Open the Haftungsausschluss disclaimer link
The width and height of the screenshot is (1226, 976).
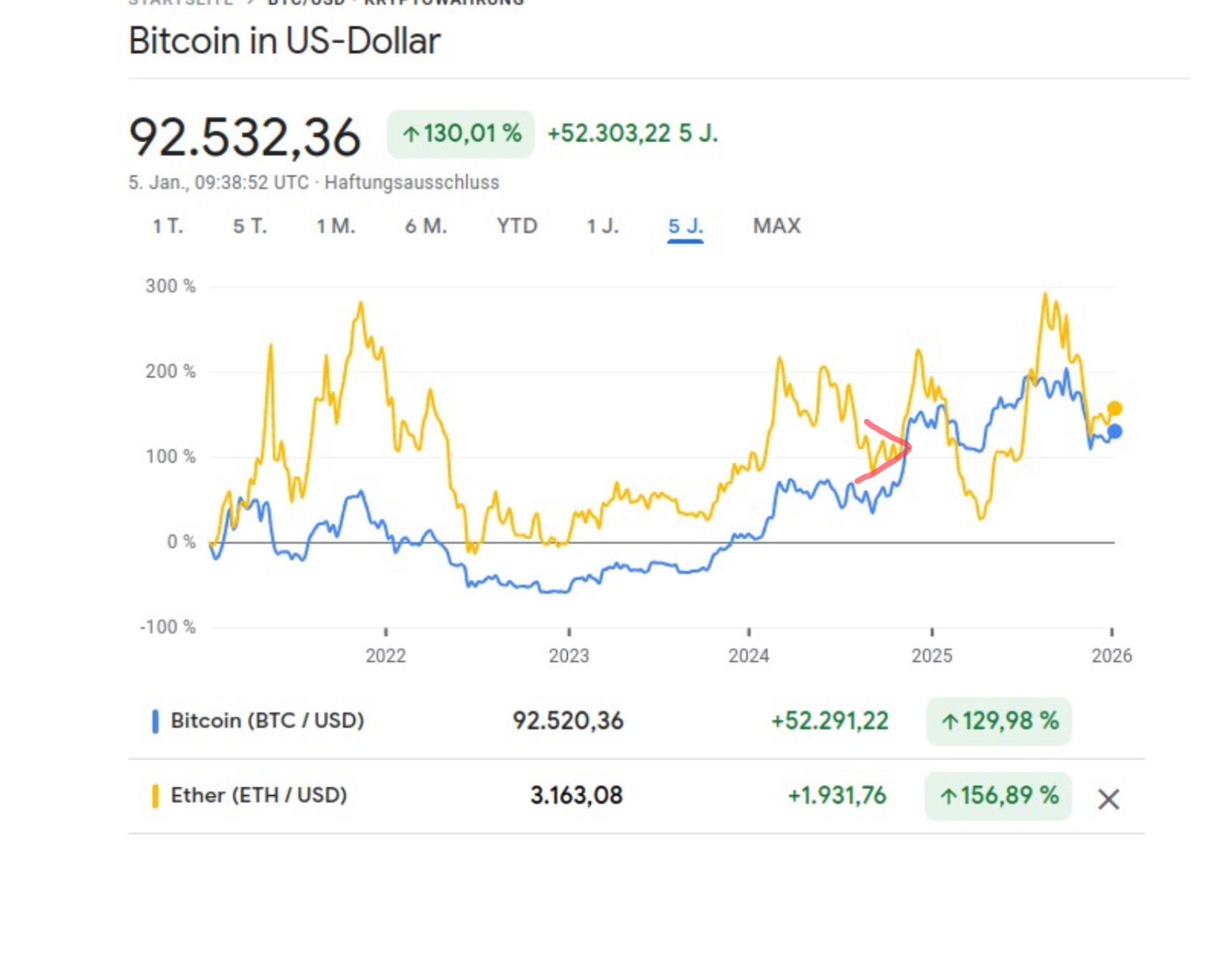[411, 183]
